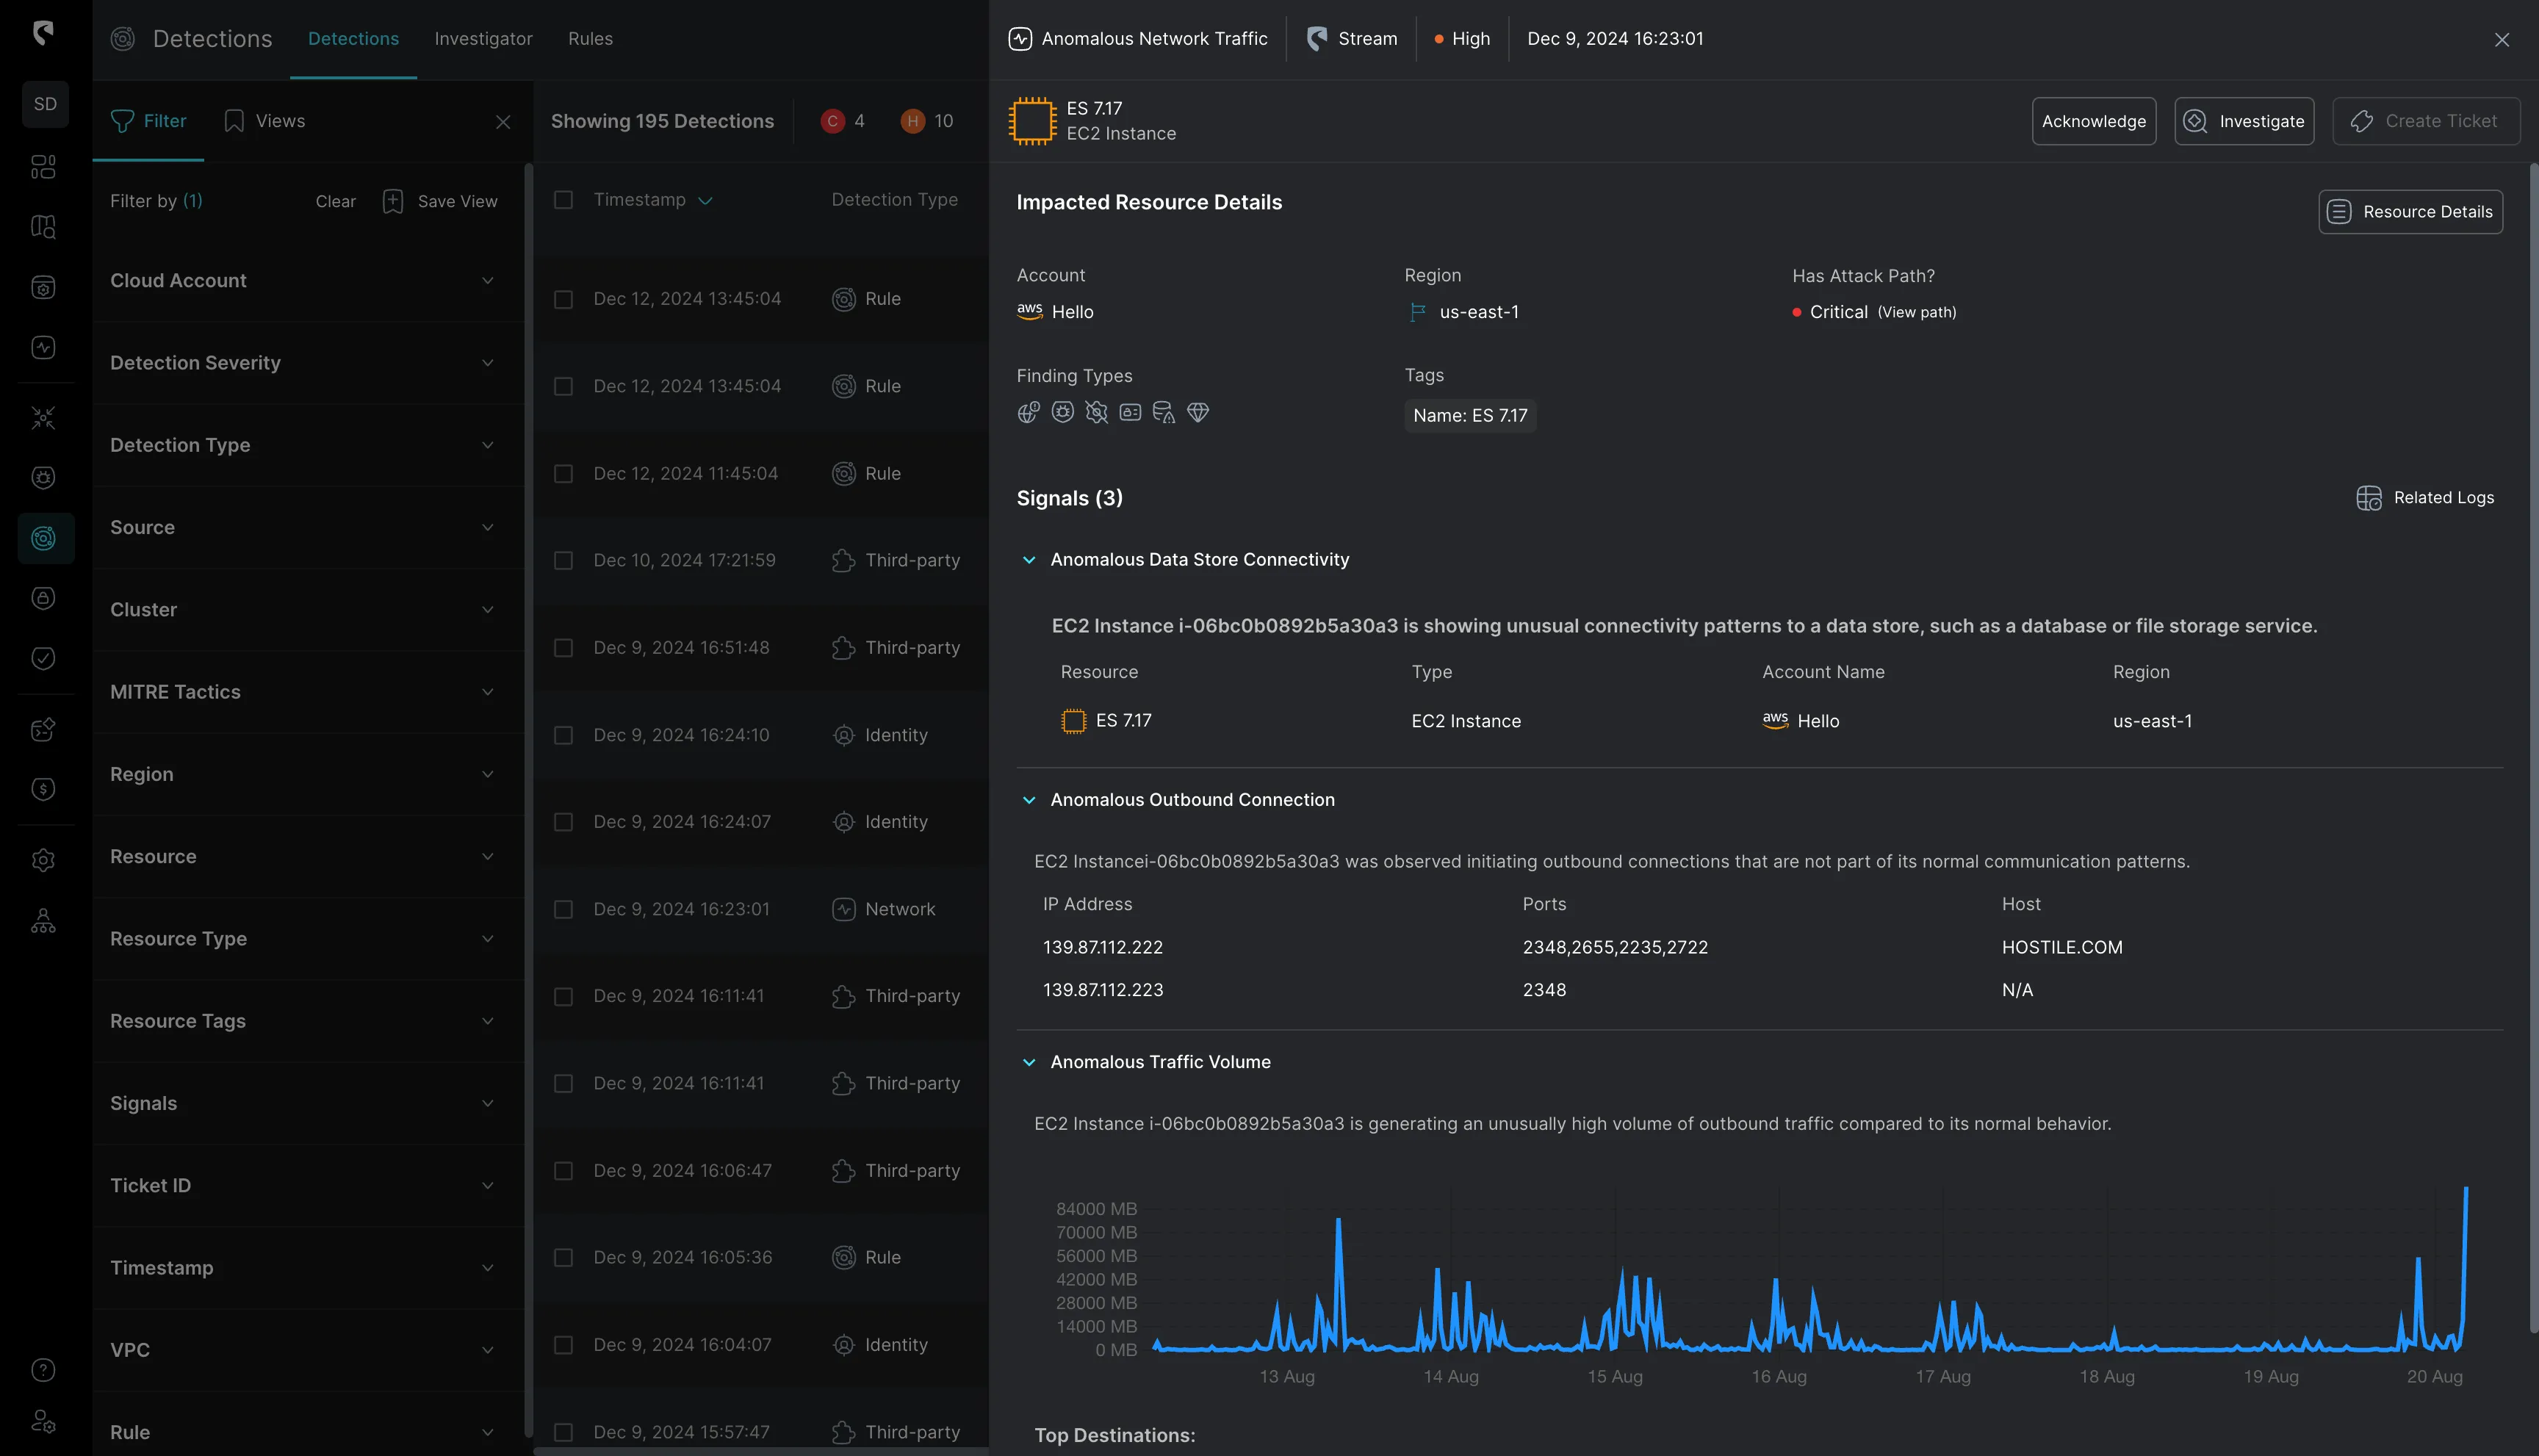Viewport: 2539px width, 1456px height.
Task: Click the detail panel vertical scrollbar
Action: click(2533, 748)
